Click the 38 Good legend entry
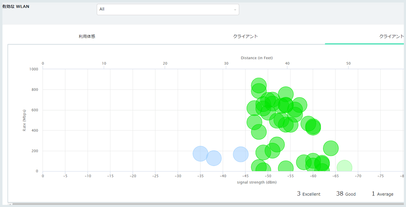 coord(346,194)
